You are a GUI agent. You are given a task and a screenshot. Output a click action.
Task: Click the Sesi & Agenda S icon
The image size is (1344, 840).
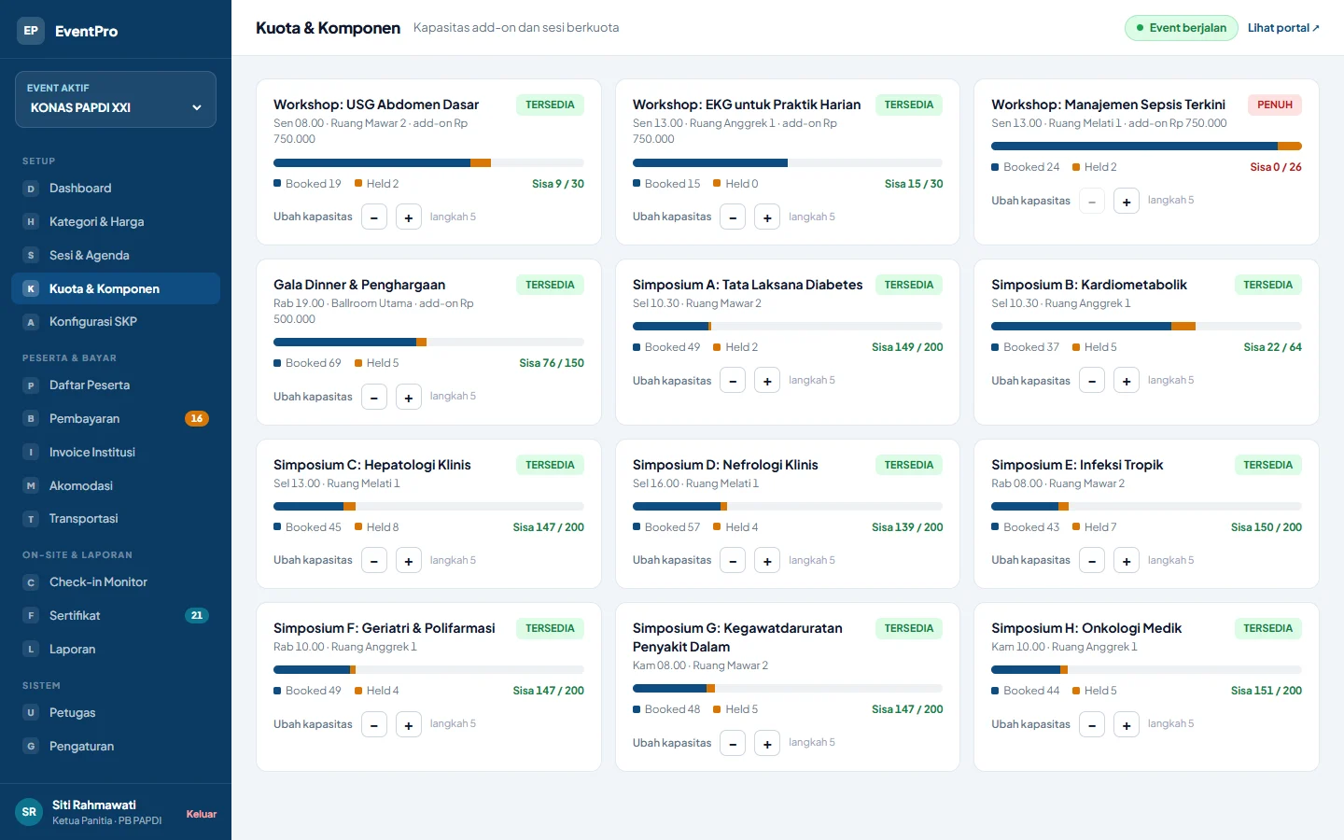(31, 256)
